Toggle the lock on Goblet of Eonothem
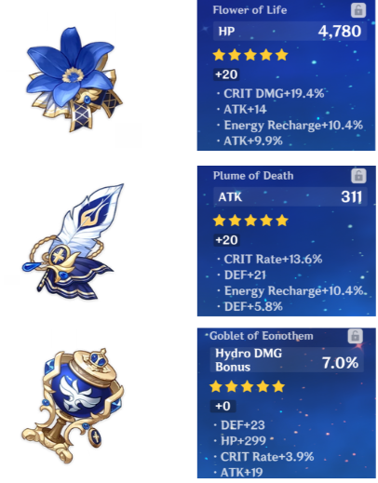 (x=355, y=336)
